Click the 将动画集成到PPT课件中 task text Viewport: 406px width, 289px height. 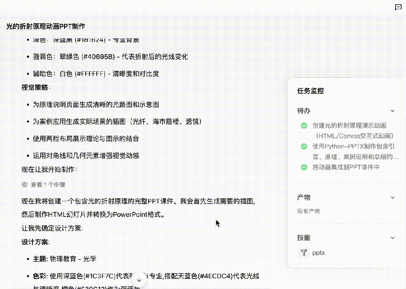point(346,167)
